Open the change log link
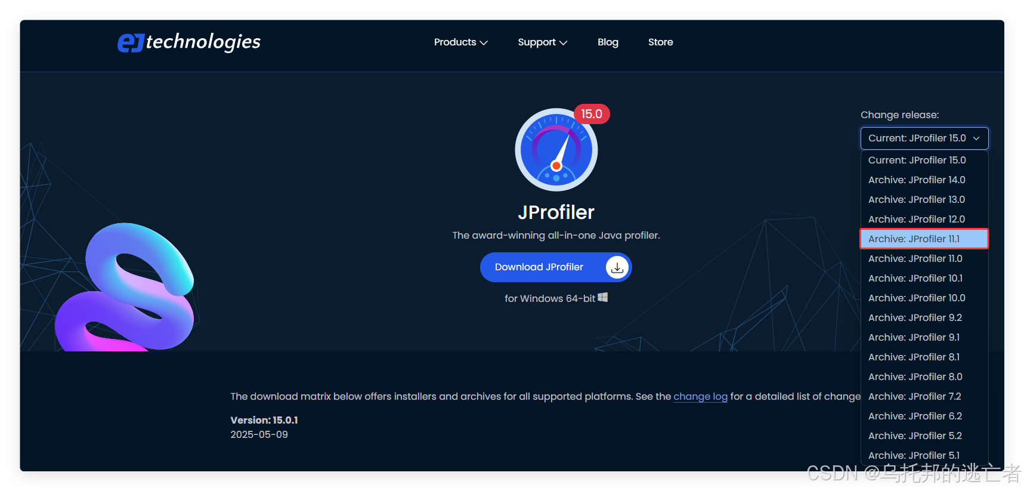Screen dimensions: 1024x491 [700, 397]
